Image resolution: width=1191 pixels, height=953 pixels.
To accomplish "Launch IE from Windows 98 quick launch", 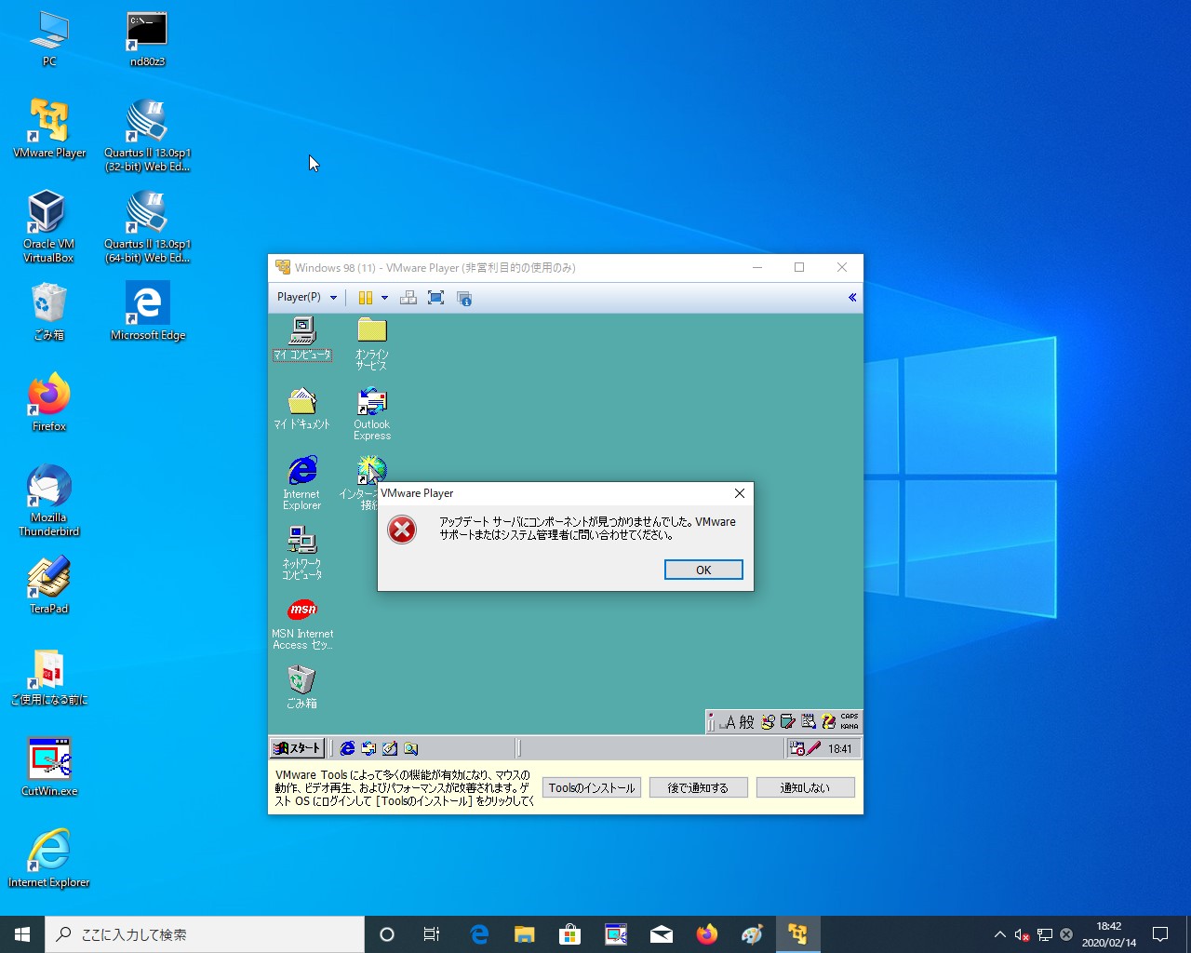I will point(347,748).
